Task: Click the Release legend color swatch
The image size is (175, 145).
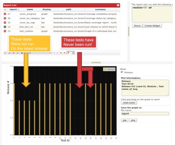Action: click(x=105, y=69)
